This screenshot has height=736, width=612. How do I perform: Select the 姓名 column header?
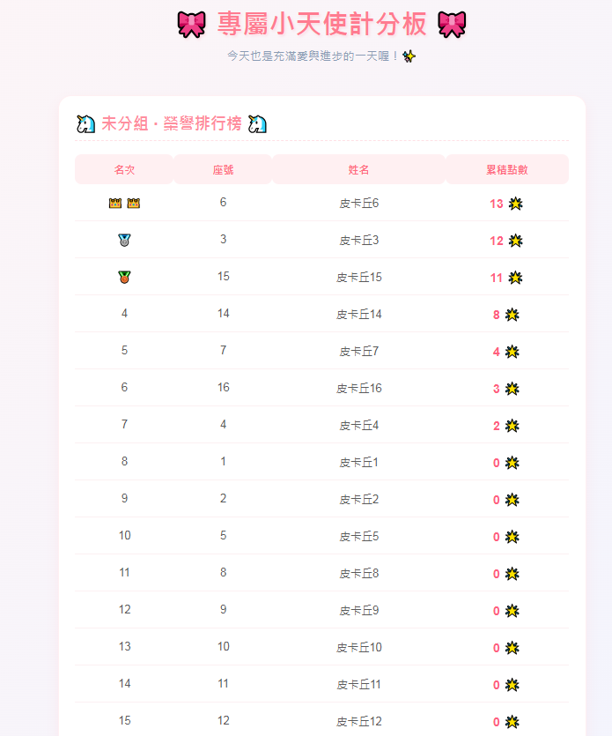(358, 169)
